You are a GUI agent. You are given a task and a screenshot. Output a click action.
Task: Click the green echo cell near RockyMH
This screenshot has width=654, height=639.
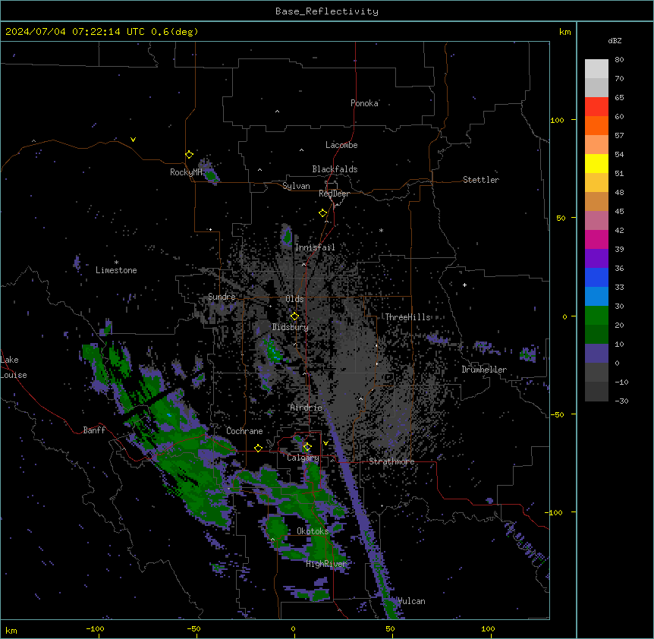[210, 175]
